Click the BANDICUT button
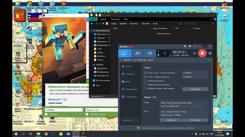 [x=131, y=120]
